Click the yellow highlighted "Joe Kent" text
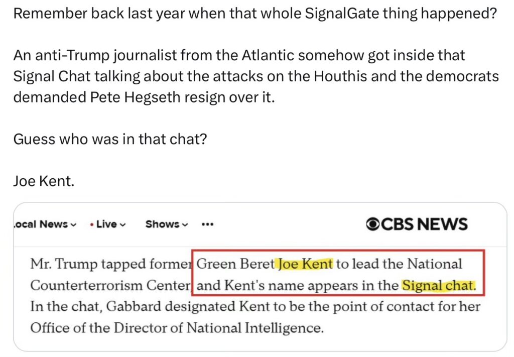This screenshot has width=514, height=357. click(x=305, y=264)
